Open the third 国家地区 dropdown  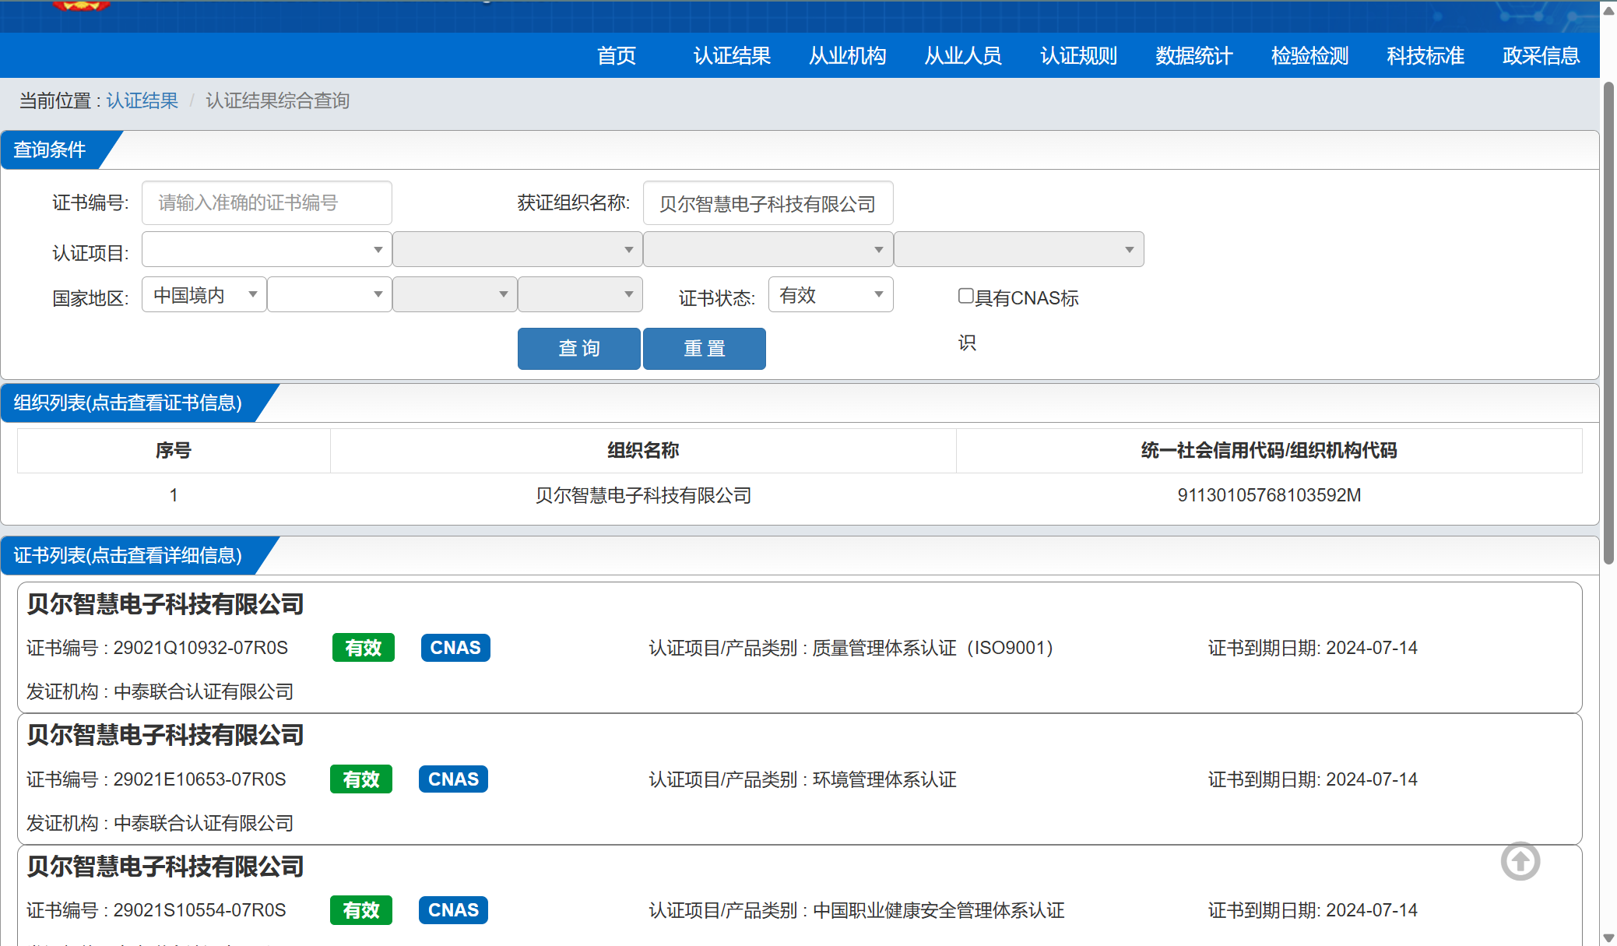[455, 294]
